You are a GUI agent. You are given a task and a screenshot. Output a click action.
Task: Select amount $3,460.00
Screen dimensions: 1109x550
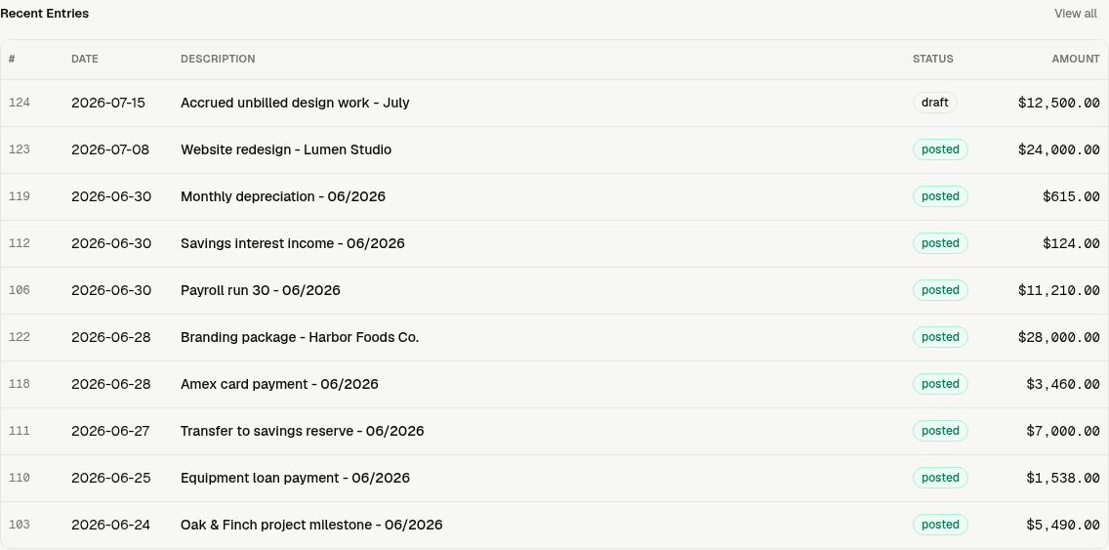click(1063, 384)
